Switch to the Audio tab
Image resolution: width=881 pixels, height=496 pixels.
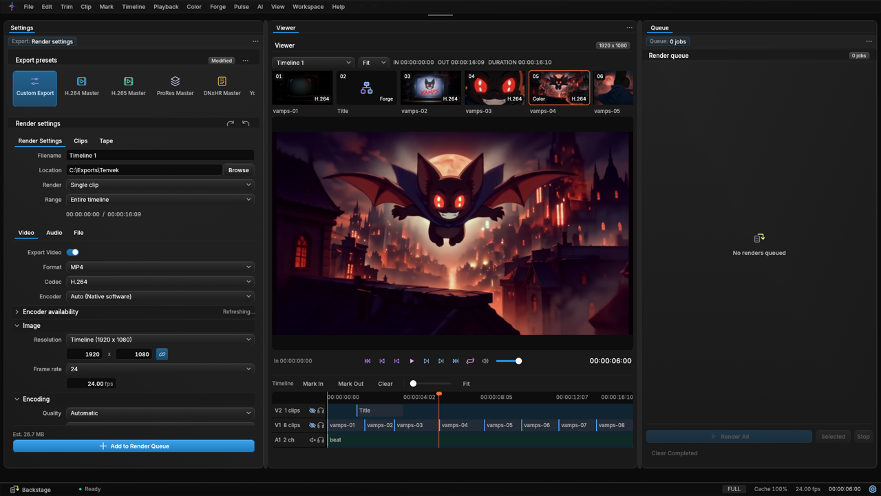pos(54,233)
